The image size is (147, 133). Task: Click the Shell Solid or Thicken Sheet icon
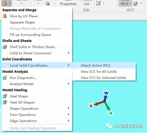(x=5, y=47)
